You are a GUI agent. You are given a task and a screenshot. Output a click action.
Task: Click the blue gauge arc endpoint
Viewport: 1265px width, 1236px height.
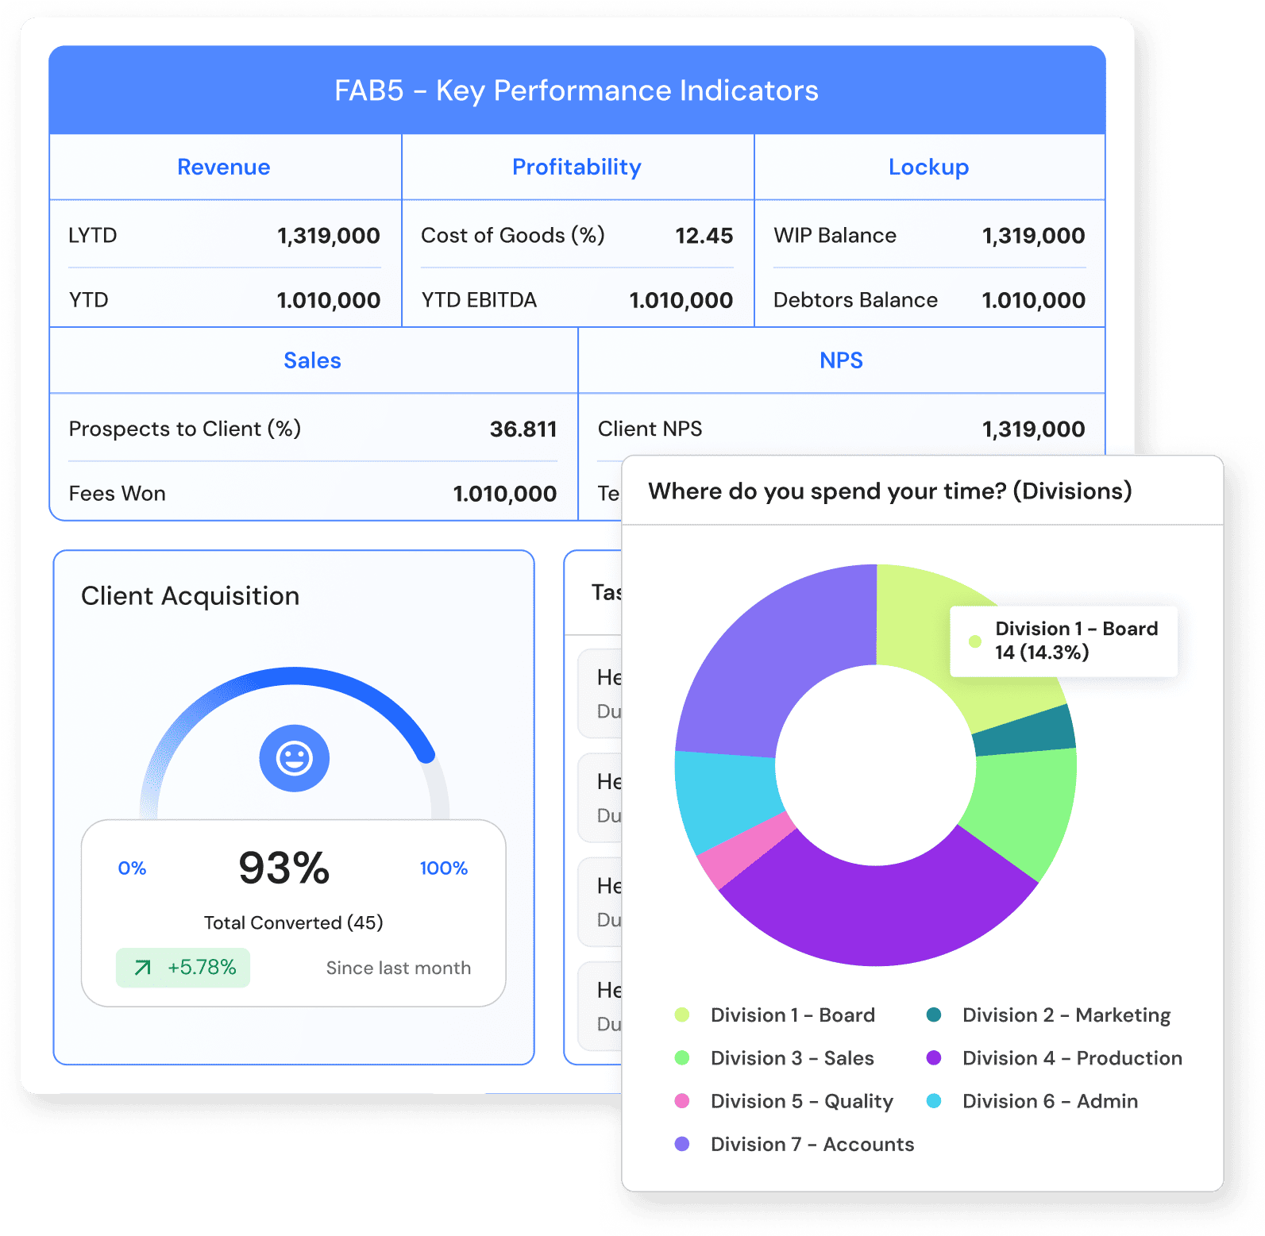point(427,754)
